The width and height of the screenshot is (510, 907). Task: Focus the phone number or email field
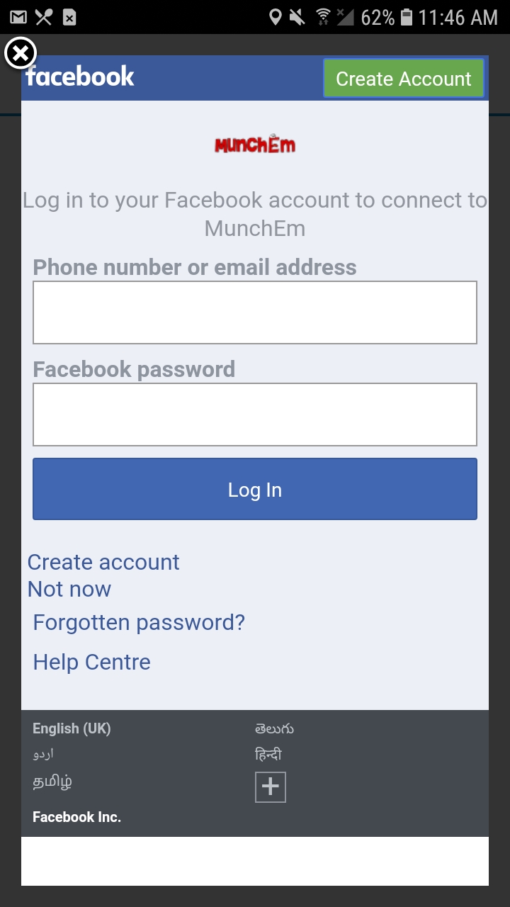point(255,312)
